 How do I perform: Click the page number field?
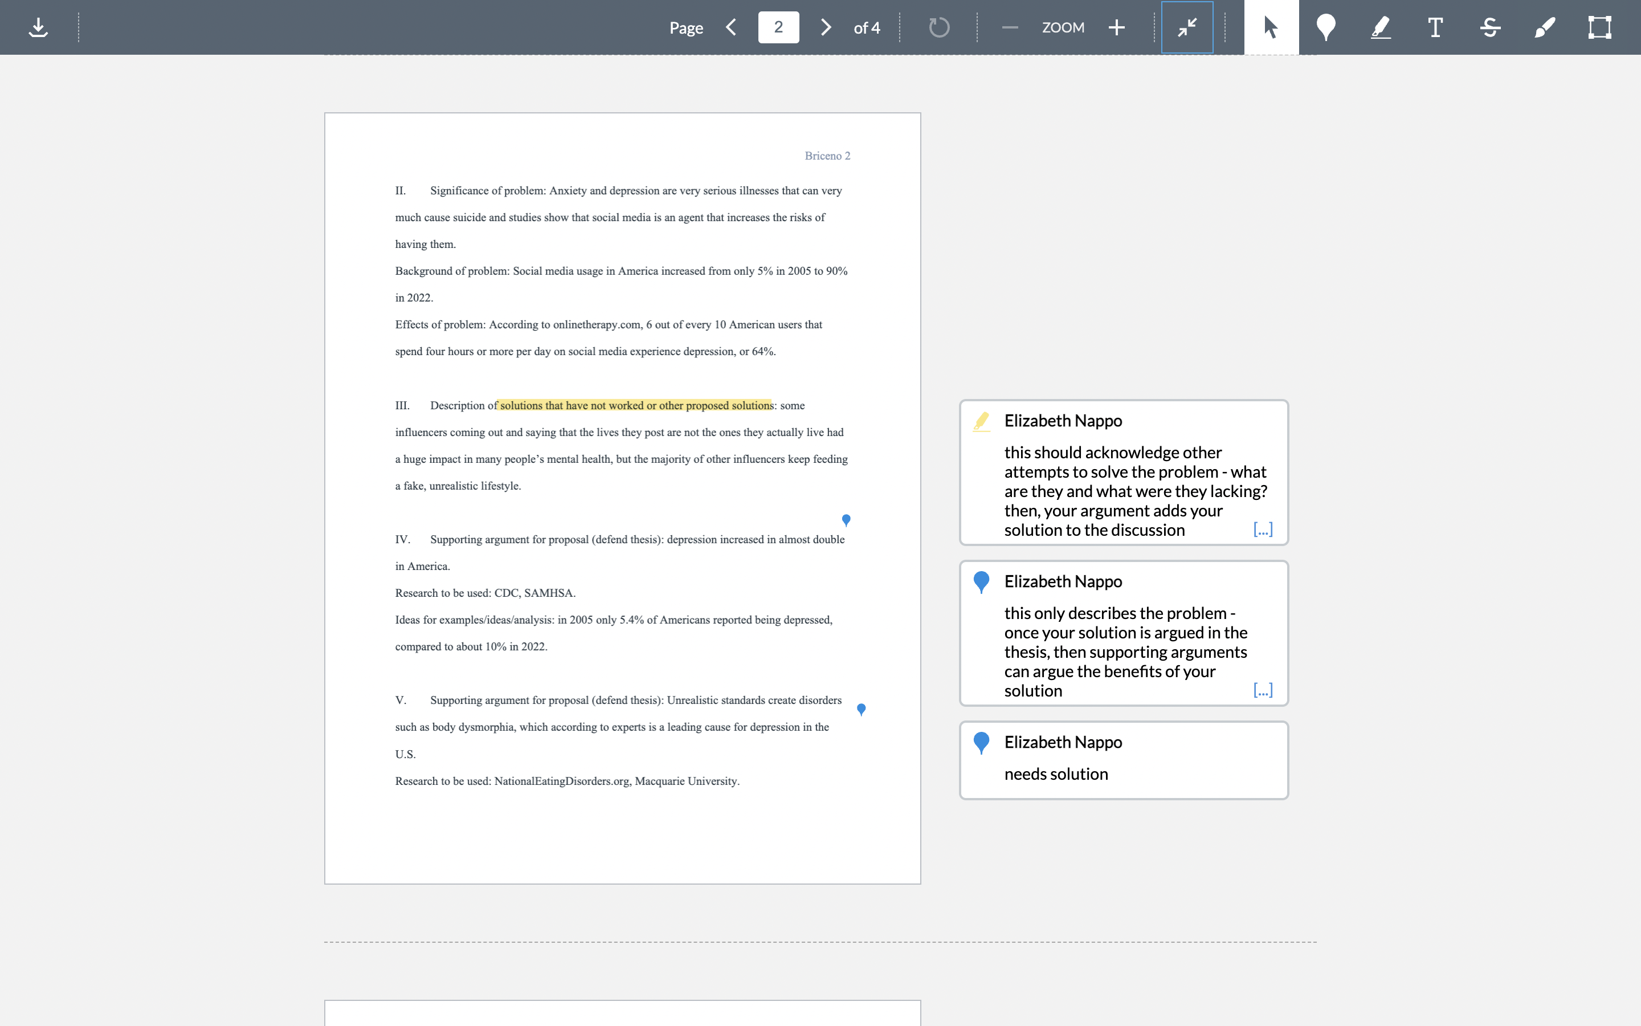(778, 27)
